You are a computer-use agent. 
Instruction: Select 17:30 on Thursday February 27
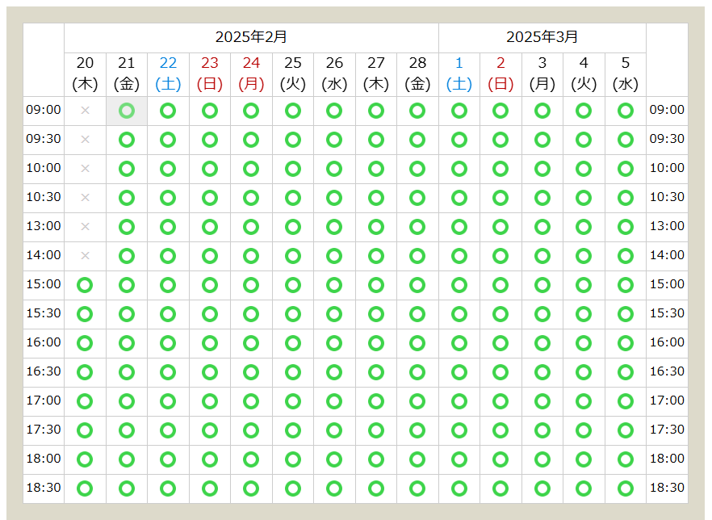click(376, 430)
